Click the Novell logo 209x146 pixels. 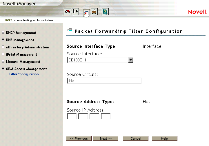[197, 12]
